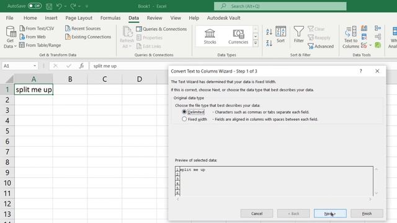The image size is (397, 223).
Task: Click the Finish button in wizard
Action: click(x=367, y=214)
